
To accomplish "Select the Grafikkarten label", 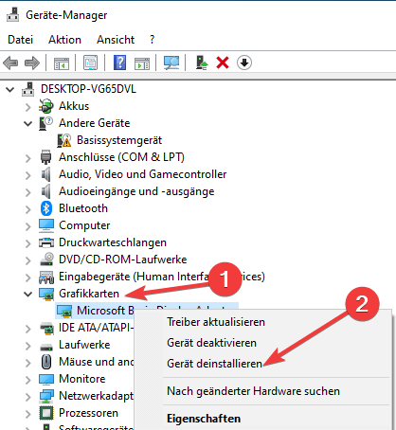I will 89,294.
